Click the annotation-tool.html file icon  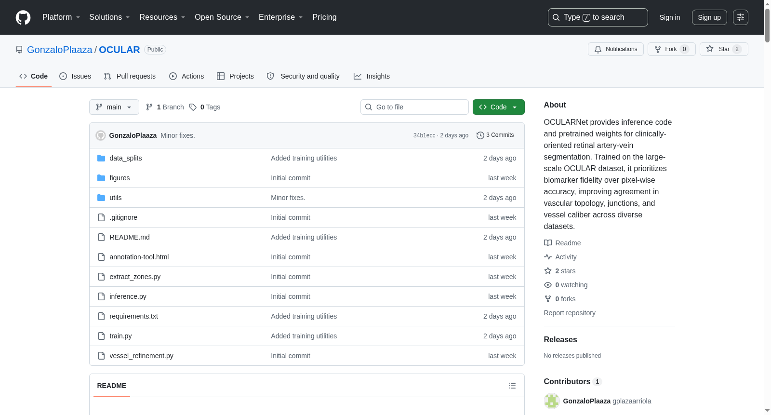click(101, 257)
